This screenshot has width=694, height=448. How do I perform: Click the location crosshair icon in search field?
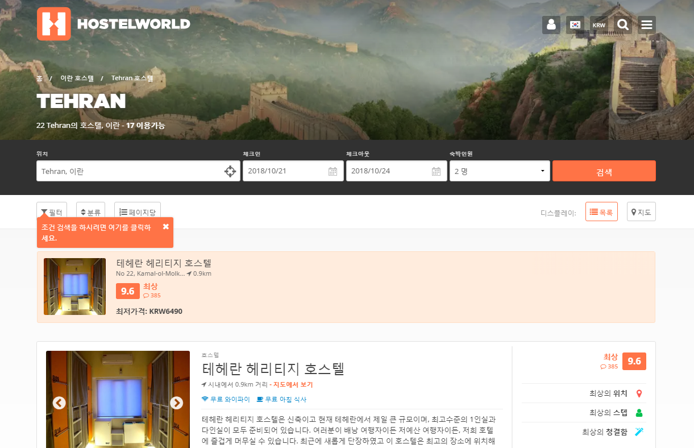(230, 171)
